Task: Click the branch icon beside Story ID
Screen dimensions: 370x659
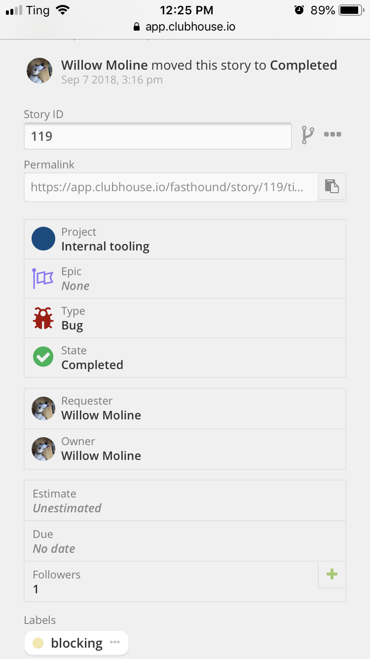Action: point(307,134)
